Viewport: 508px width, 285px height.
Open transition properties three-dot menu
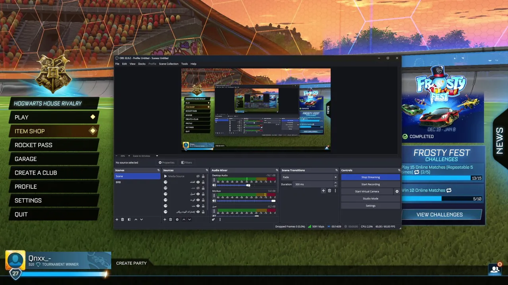coord(335,191)
